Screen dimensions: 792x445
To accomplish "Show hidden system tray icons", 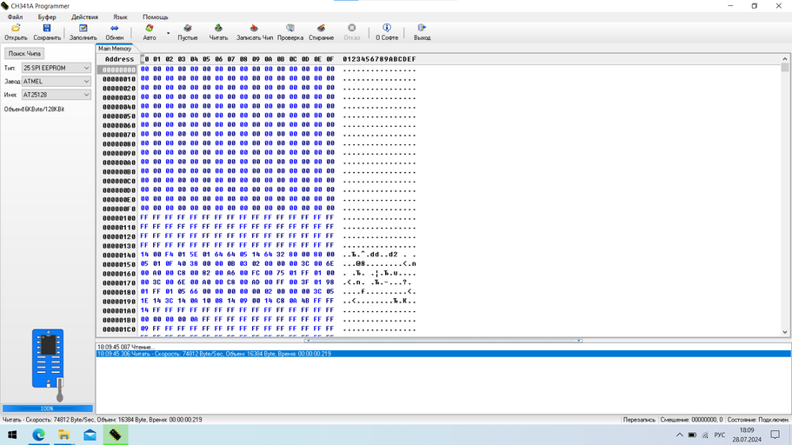I will (679, 435).
